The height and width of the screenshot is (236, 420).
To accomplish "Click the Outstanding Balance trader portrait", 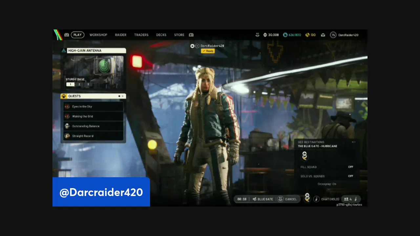I will [x=67, y=126].
